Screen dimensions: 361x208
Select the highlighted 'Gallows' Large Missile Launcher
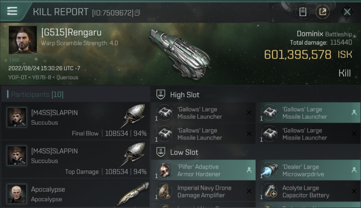tap(308, 113)
